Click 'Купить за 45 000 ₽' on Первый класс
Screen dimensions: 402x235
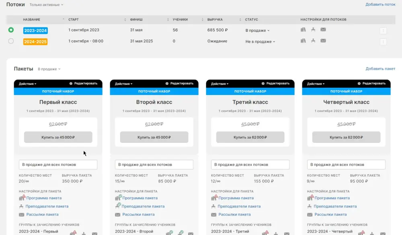pos(58,137)
